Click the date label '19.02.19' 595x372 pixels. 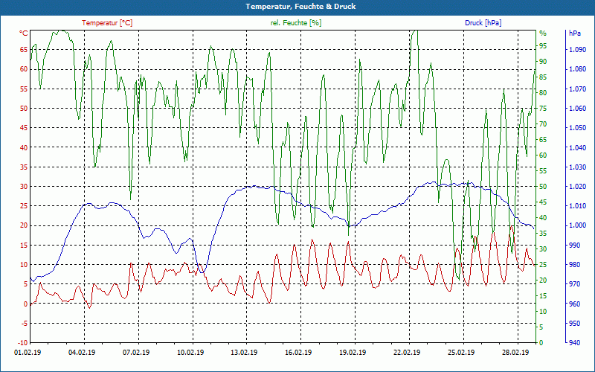coord(353,353)
